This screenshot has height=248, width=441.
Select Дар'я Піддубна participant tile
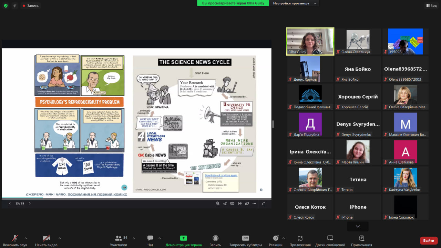[x=310, y=124]
